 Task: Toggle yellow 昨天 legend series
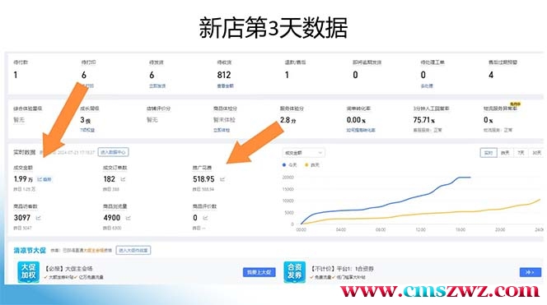[312, 165]
